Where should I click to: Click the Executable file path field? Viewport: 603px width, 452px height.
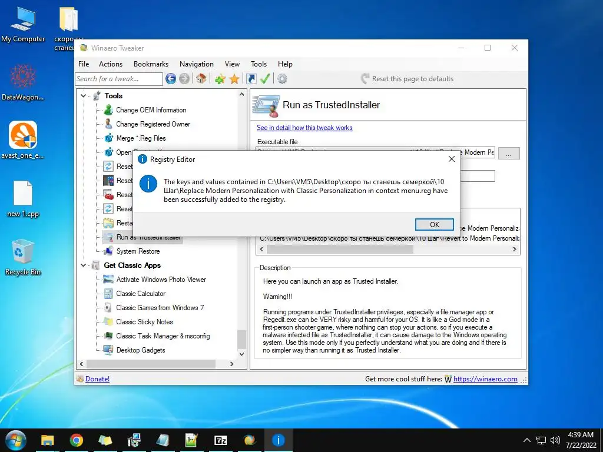tap(375, 152)
